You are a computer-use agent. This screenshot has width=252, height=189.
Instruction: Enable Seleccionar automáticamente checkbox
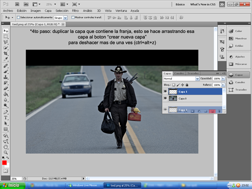tap(18, 18)
